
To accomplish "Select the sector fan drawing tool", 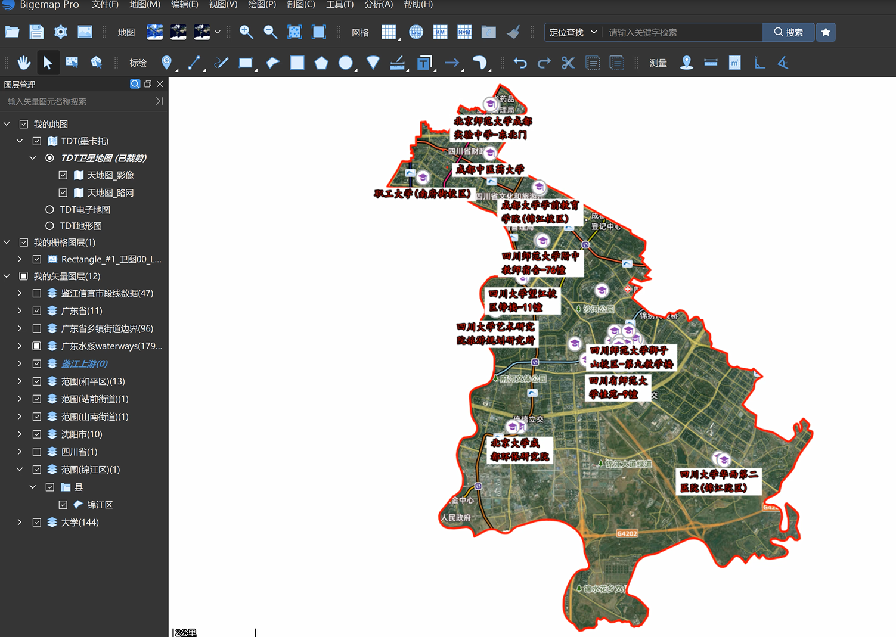I will point(373,63).
